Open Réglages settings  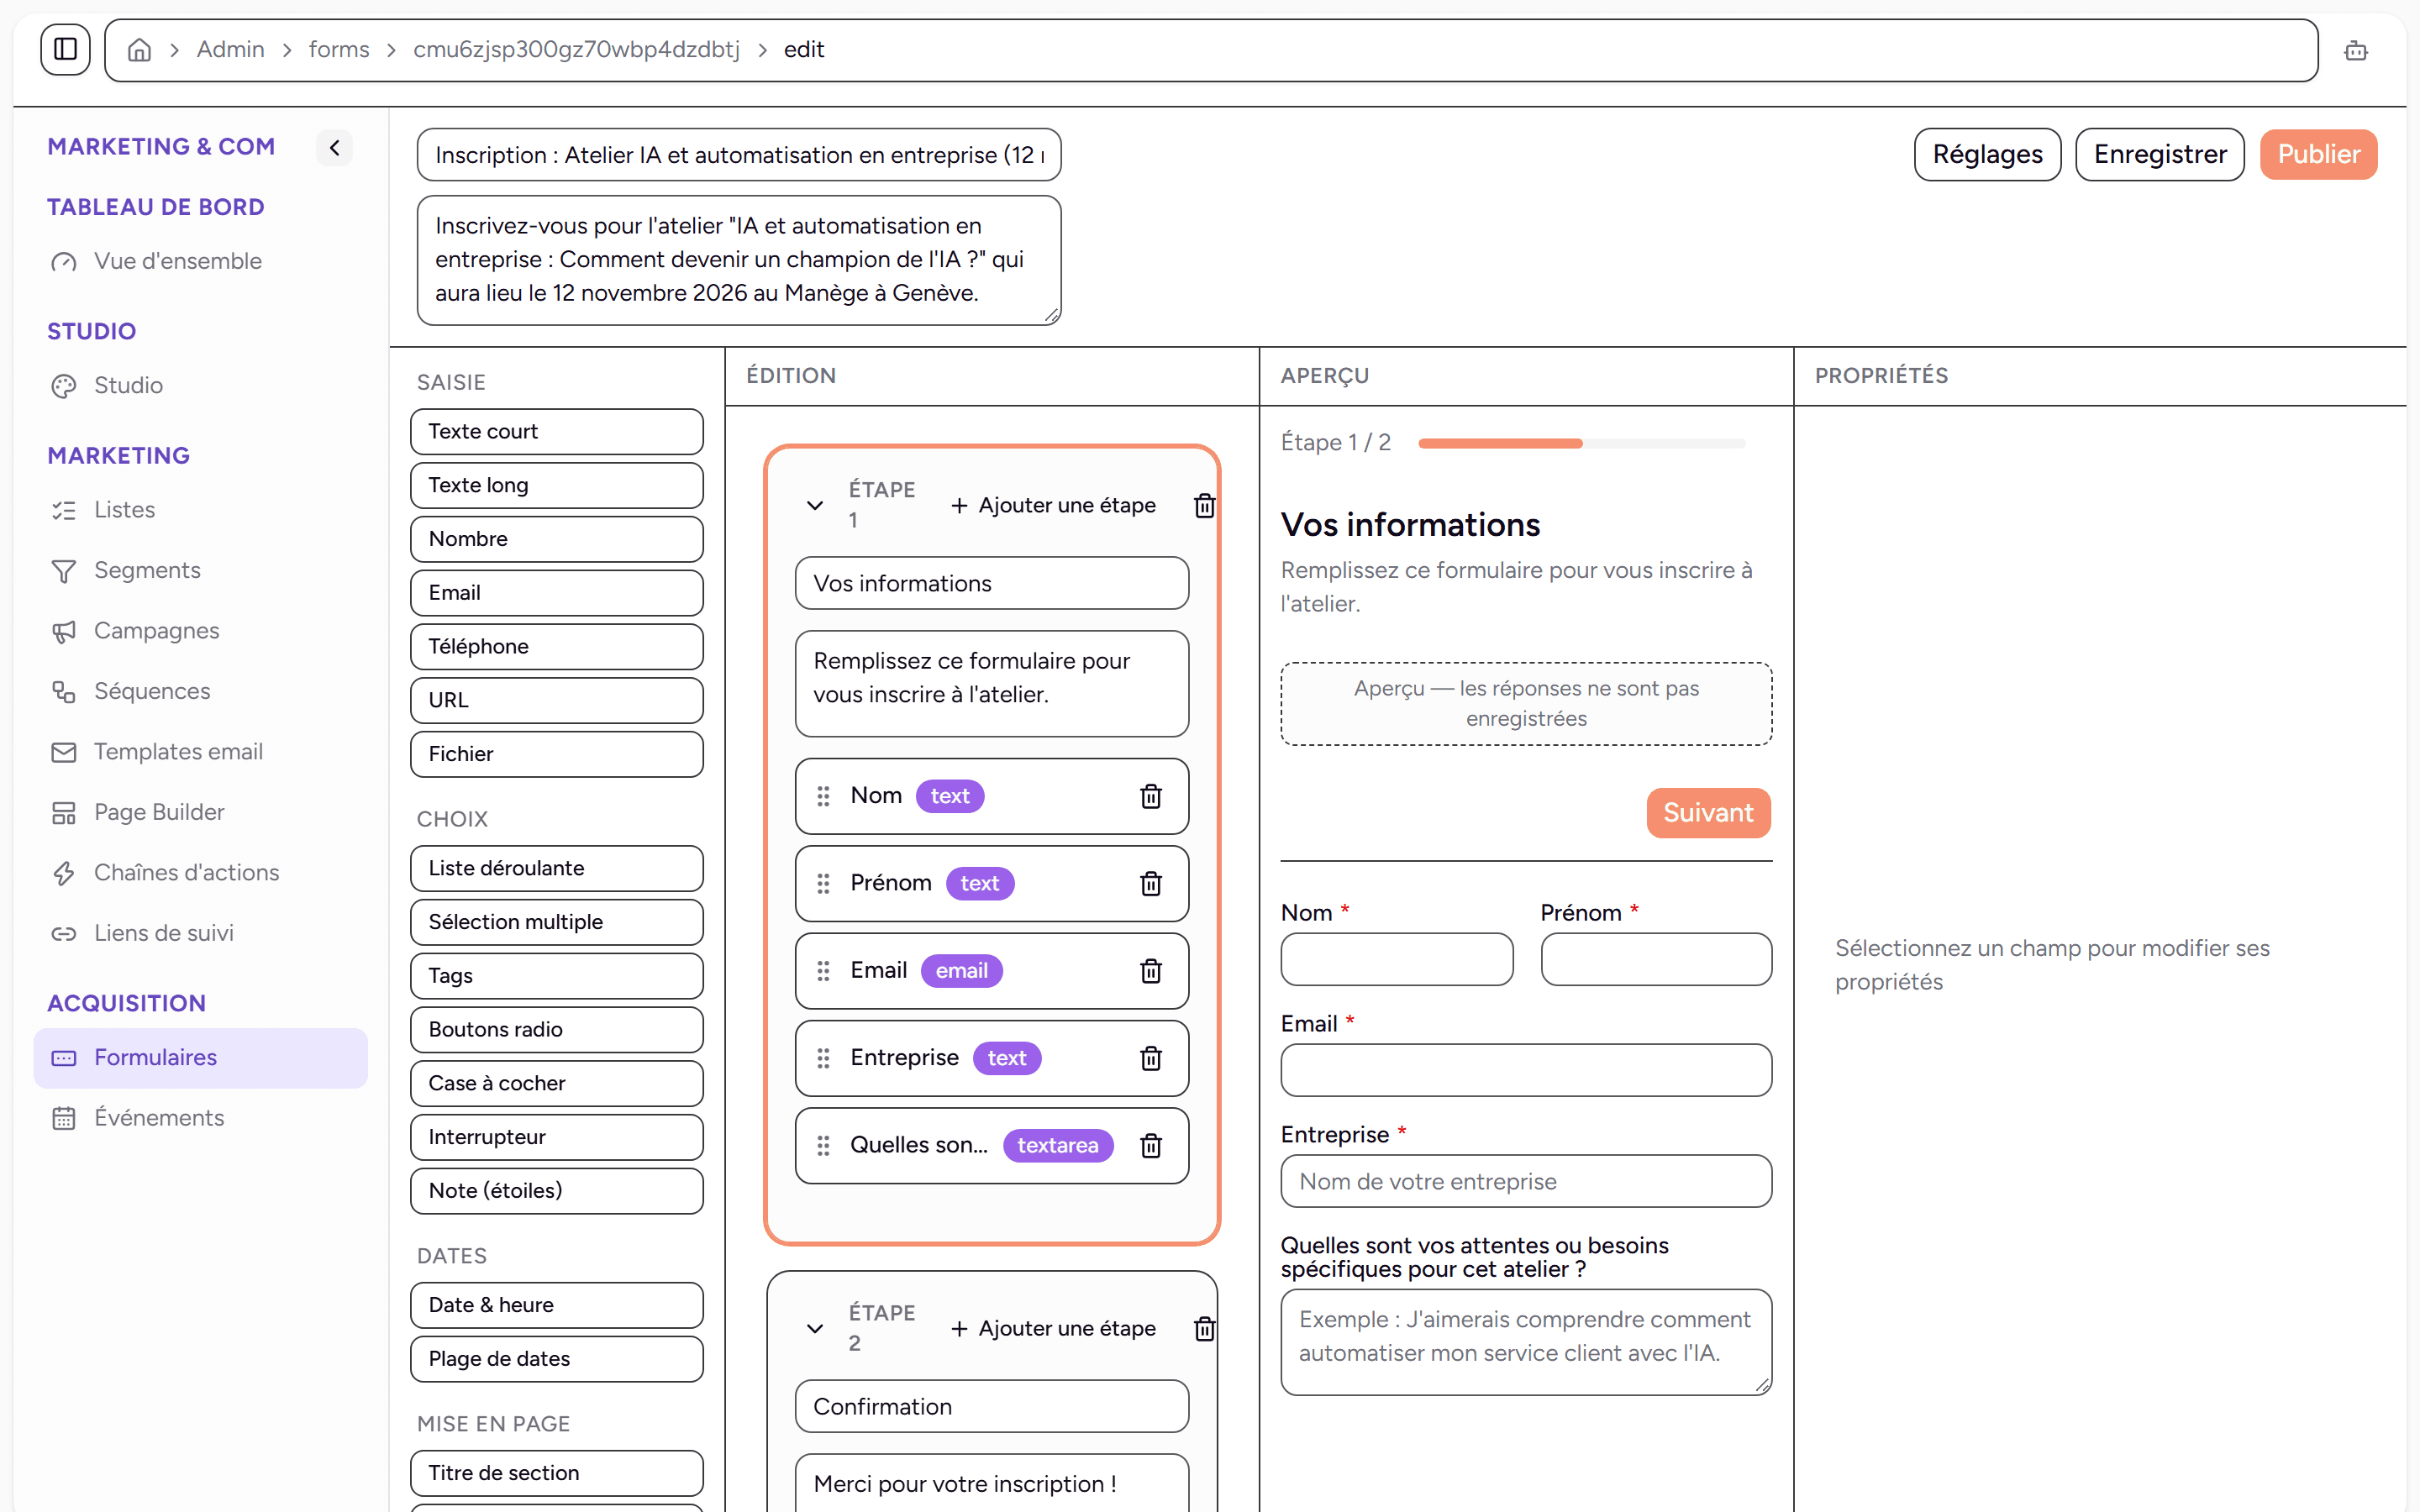pyautogui.click(x=1987, y=155)
